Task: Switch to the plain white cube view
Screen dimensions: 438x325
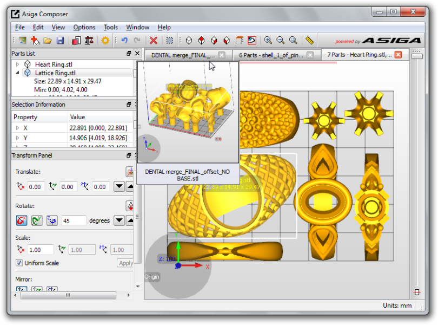Action: (x=189, y=41)
